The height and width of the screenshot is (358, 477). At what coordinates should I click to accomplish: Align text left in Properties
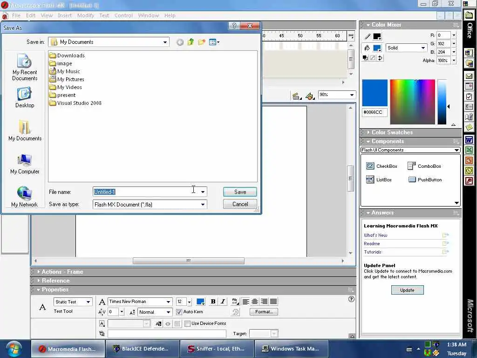(x=245, y=302)
